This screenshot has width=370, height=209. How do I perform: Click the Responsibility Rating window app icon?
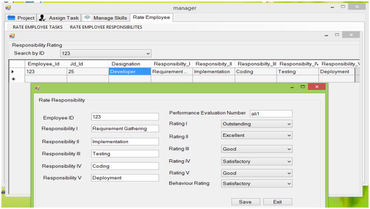click(x=12, y=36)
